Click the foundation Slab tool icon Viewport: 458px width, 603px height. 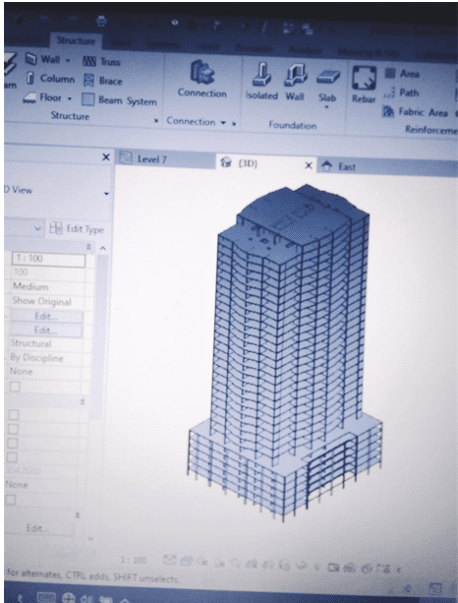pos(327,78)
